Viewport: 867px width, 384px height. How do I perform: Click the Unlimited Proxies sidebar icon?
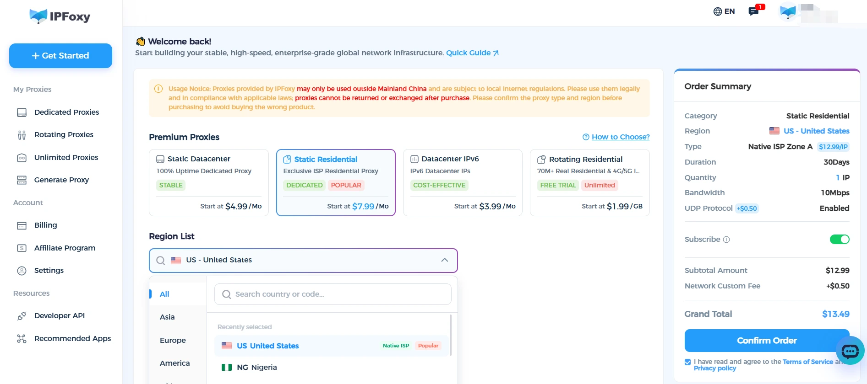click(x=22, y=158)
